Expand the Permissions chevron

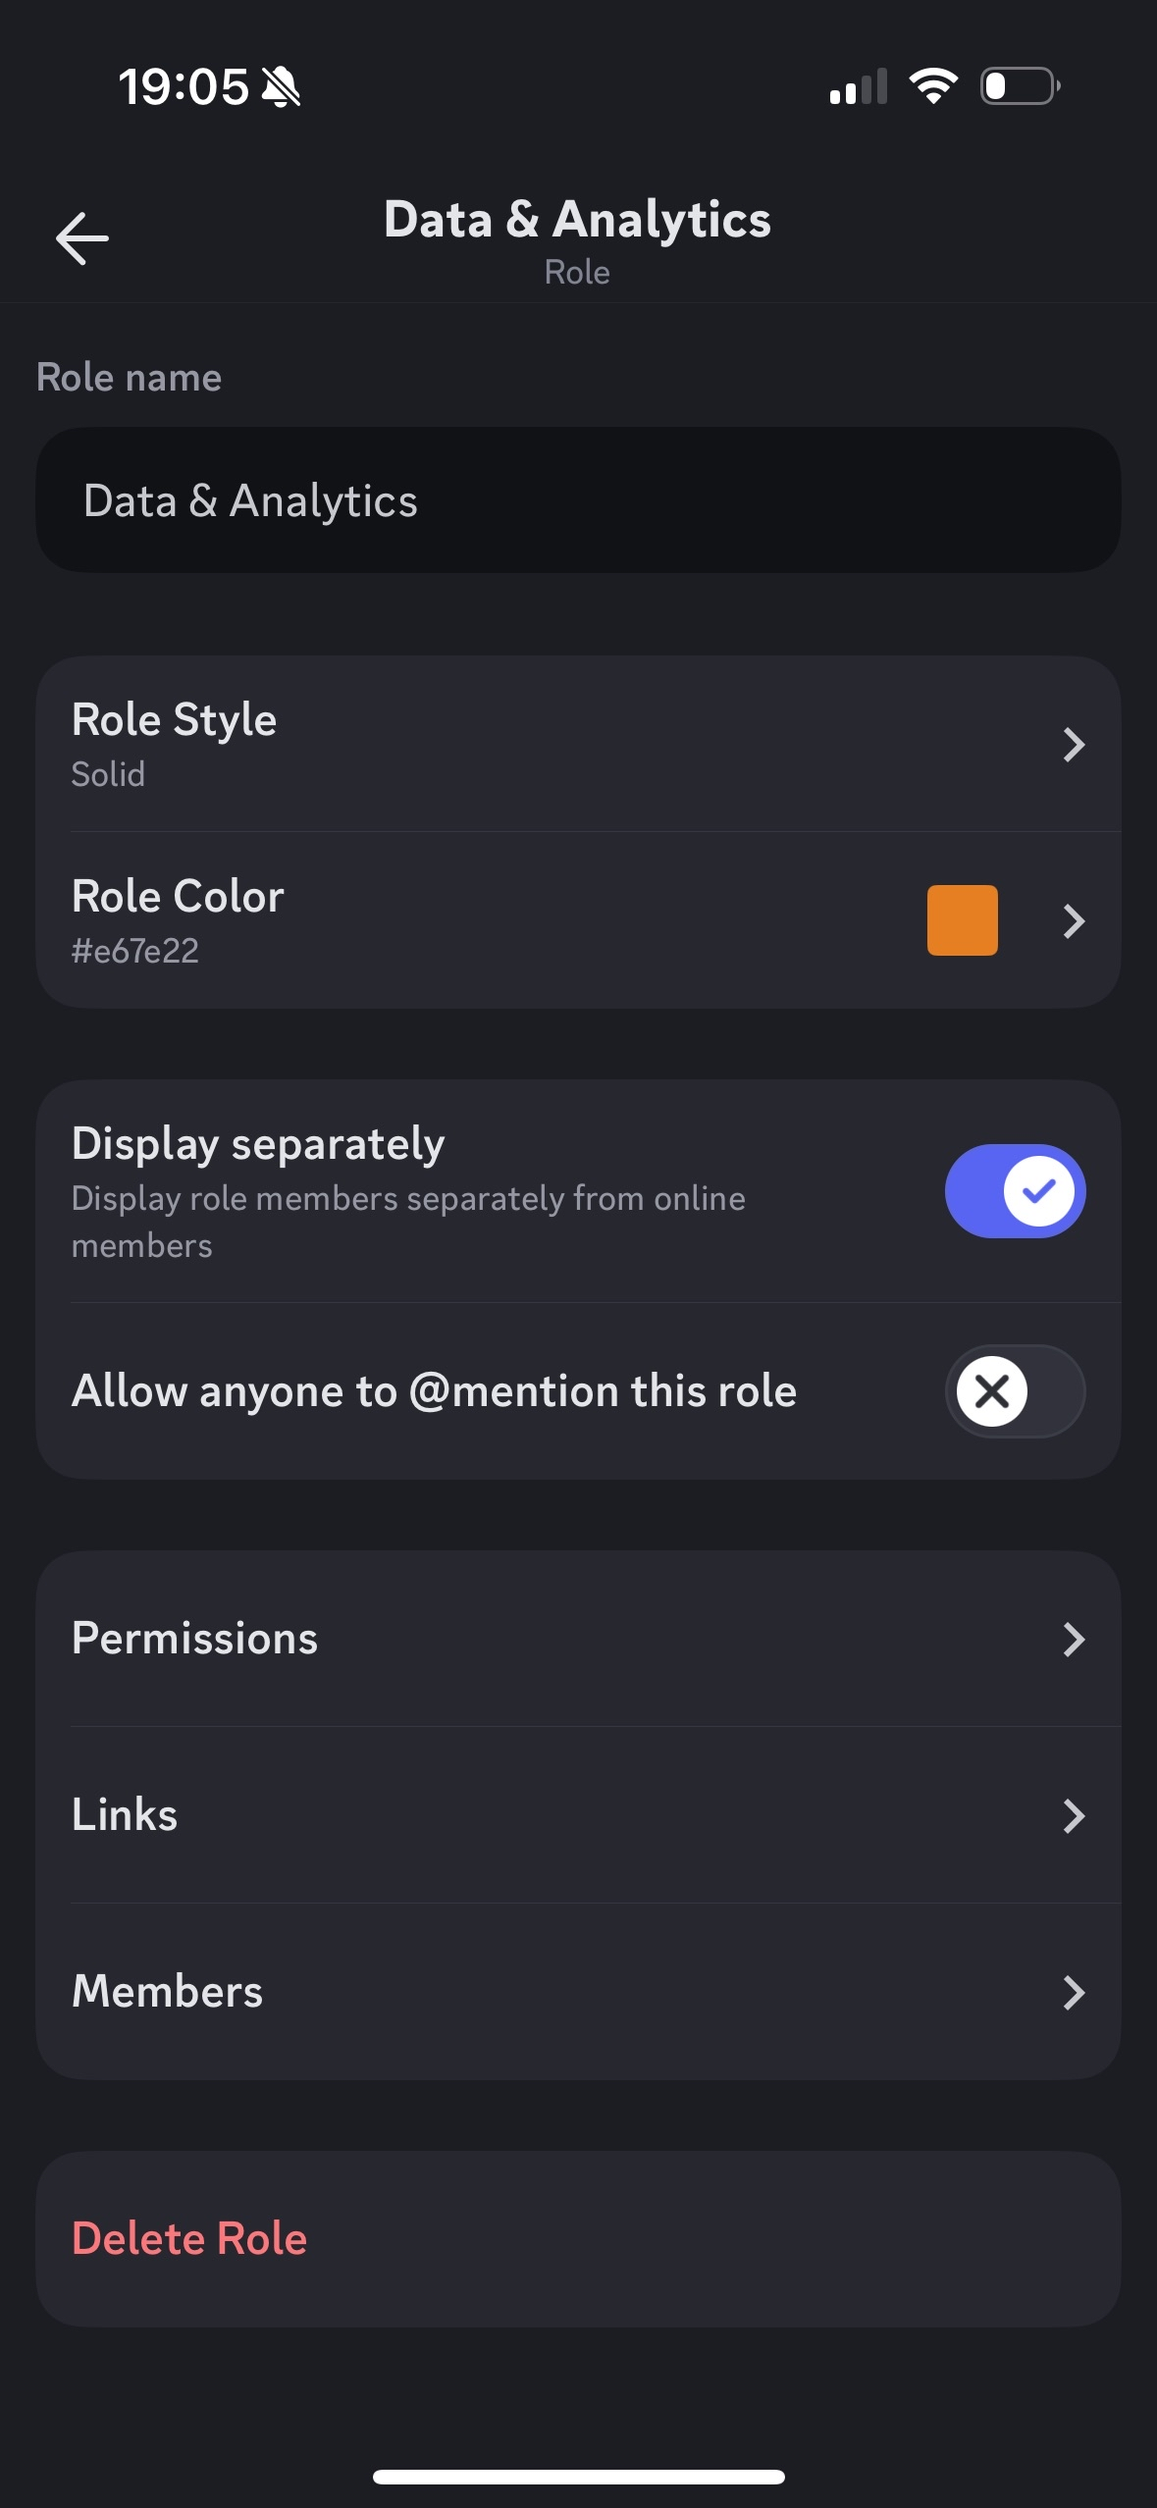[1074, 1639]
